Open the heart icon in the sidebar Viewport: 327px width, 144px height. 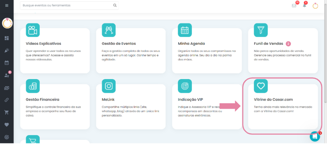pyautogui.click(x=7, y=125)
